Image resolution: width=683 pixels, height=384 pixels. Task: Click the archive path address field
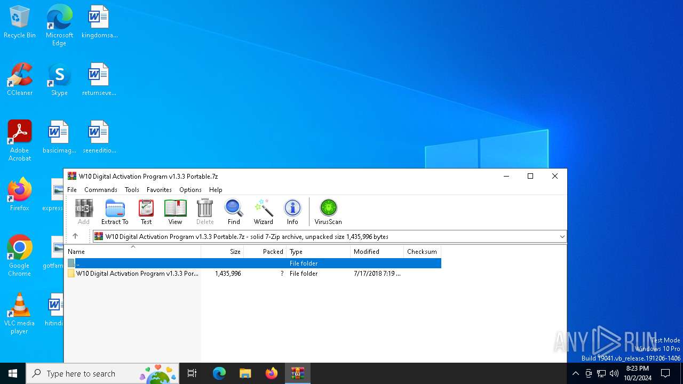tap(325, 237)
